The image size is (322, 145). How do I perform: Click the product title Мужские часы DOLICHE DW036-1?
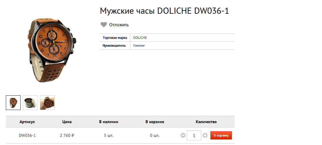pyautogui.click(x=164, y=11)
